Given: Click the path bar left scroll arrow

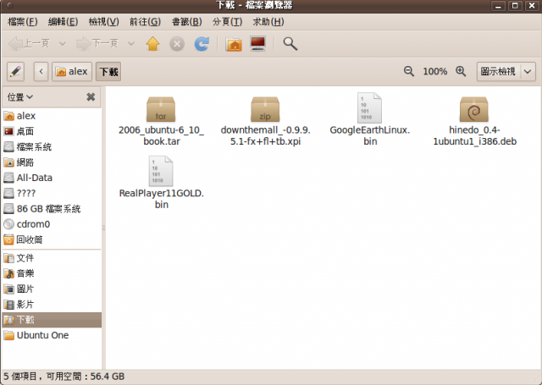Looking at the screenshot, I should tap(41, 71).
